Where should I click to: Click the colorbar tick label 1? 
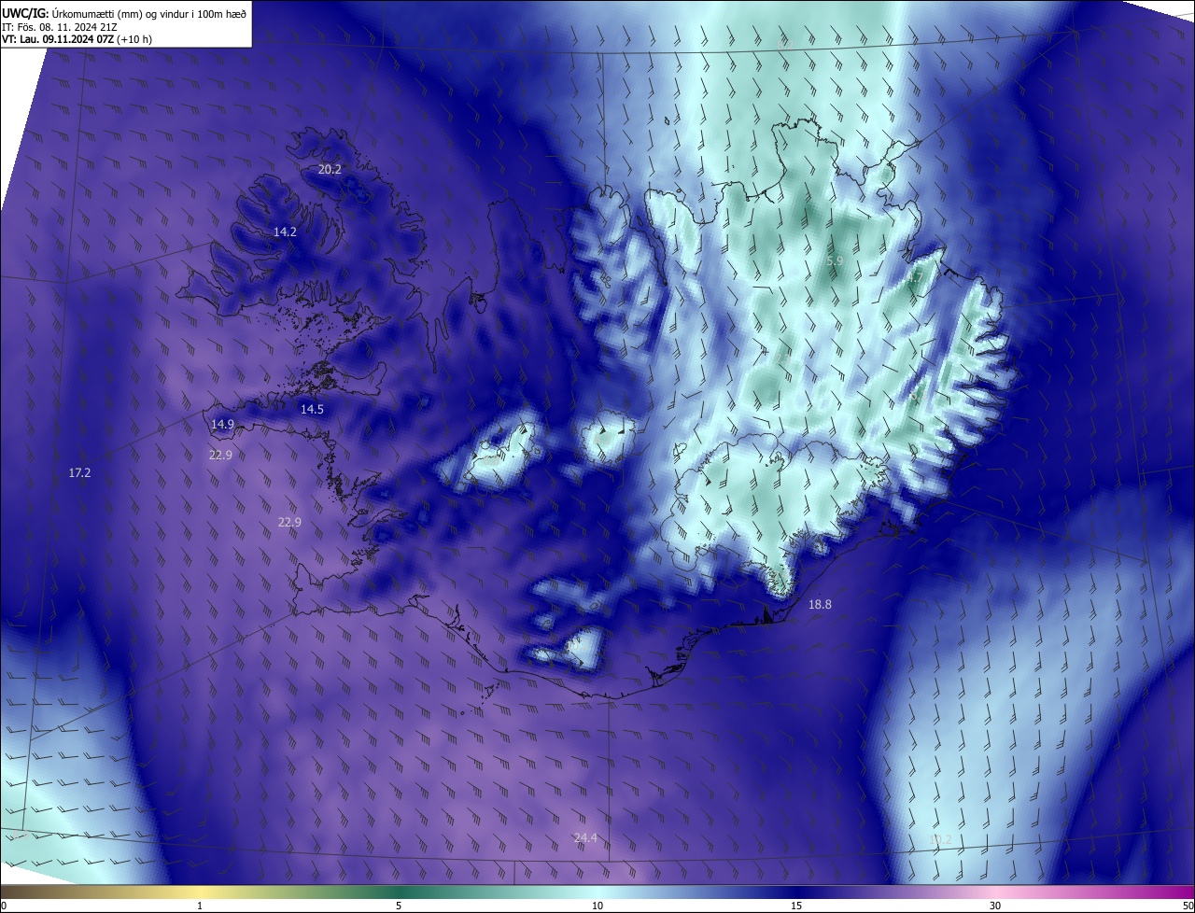click(200, 906)
